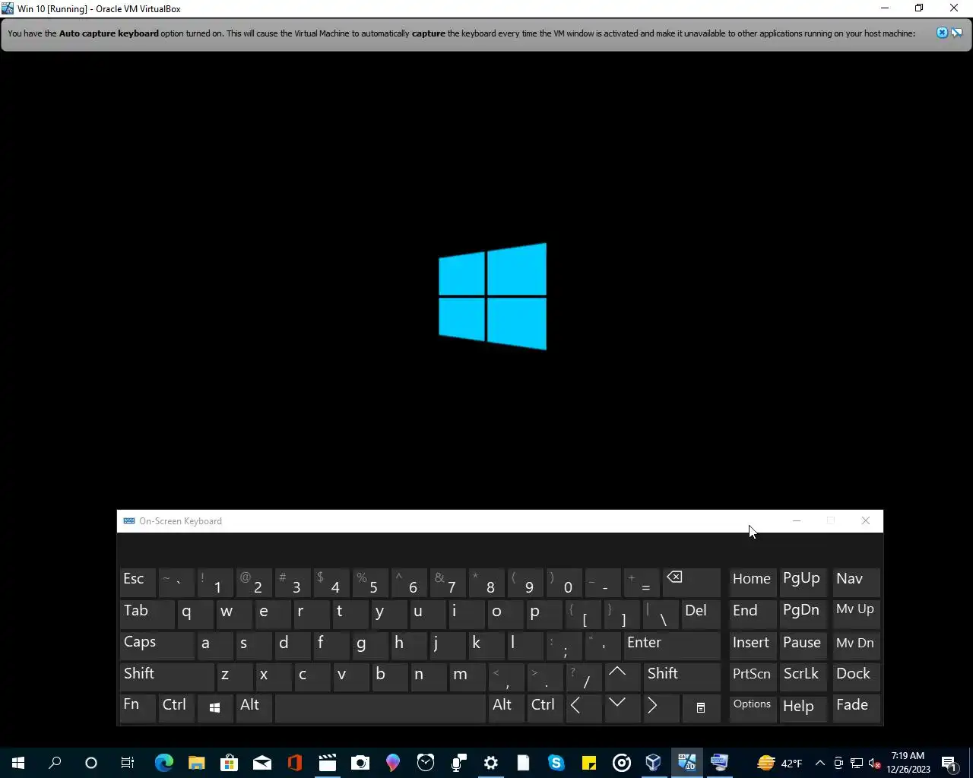Image resolution: width=973 pixels, height=778 pixels.
Task: Open the Camera app on taskbar
Action: (x=360, y=763)
